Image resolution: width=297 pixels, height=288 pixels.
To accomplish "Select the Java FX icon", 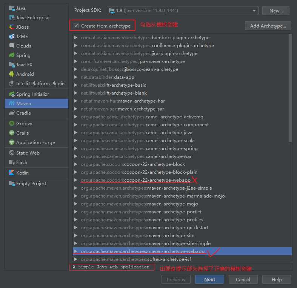I will (12, 65).
